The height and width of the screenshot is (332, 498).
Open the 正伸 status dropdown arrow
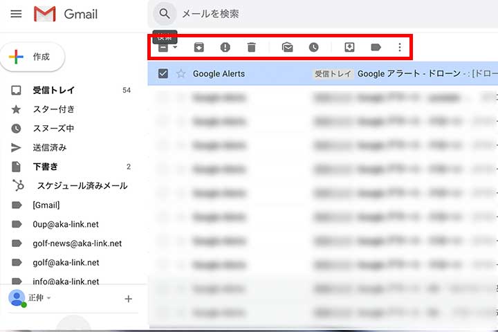tap(48, 298)
